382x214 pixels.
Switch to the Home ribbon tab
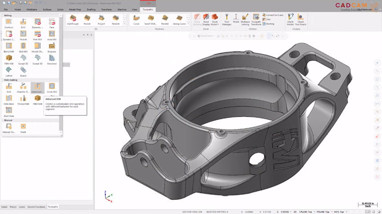coord(17,9)
